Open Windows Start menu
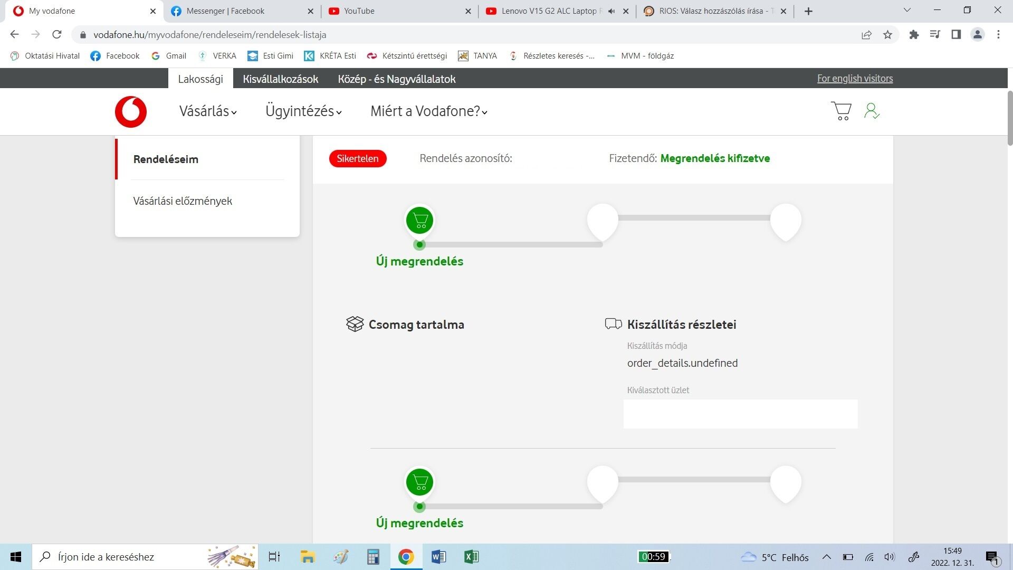This screenshot has width=1013, height=570. (16, 557)
